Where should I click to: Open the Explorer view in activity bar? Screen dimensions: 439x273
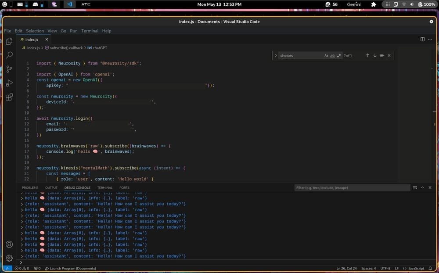coord(9,41)
